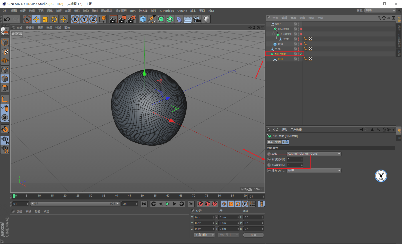The width and height of the screenshot is (402, 244).
Task: Open 细分 UV 标准 dropdown
Action: [314, 171]
